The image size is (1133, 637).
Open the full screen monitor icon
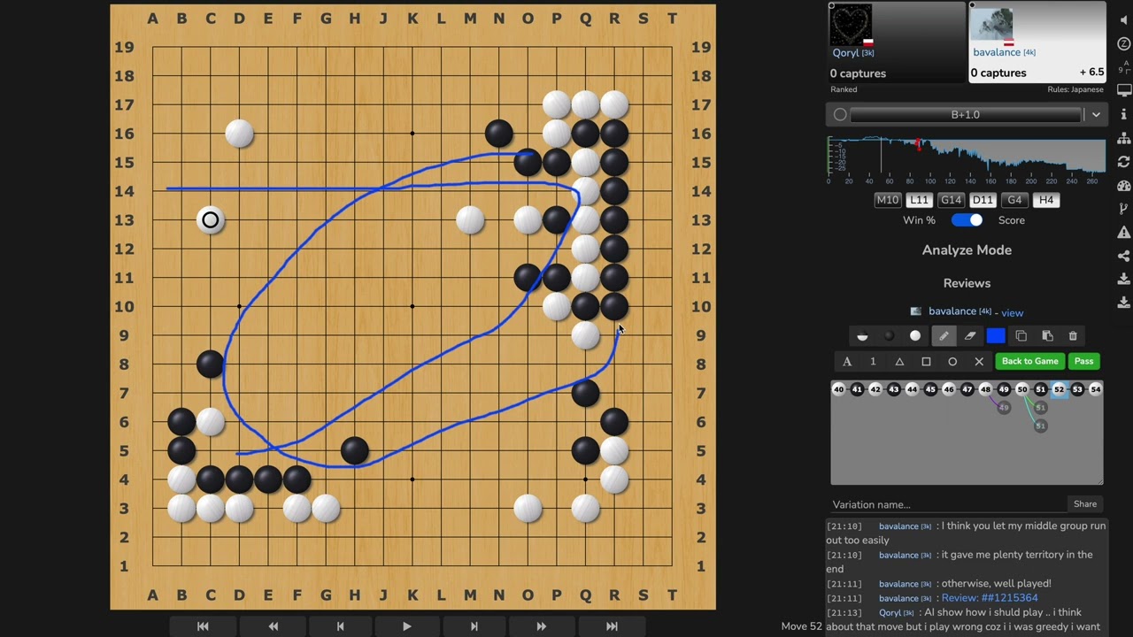[x=1124, y=90]
